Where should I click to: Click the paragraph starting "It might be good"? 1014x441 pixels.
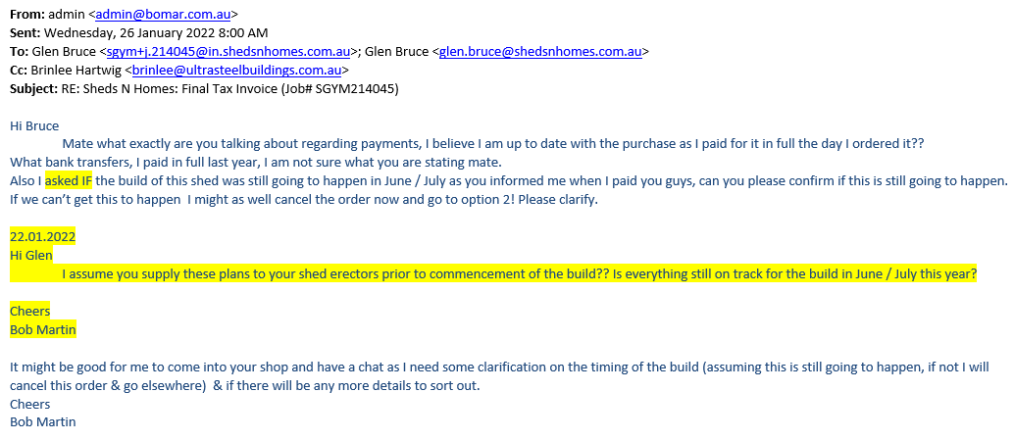pos(392,367)
